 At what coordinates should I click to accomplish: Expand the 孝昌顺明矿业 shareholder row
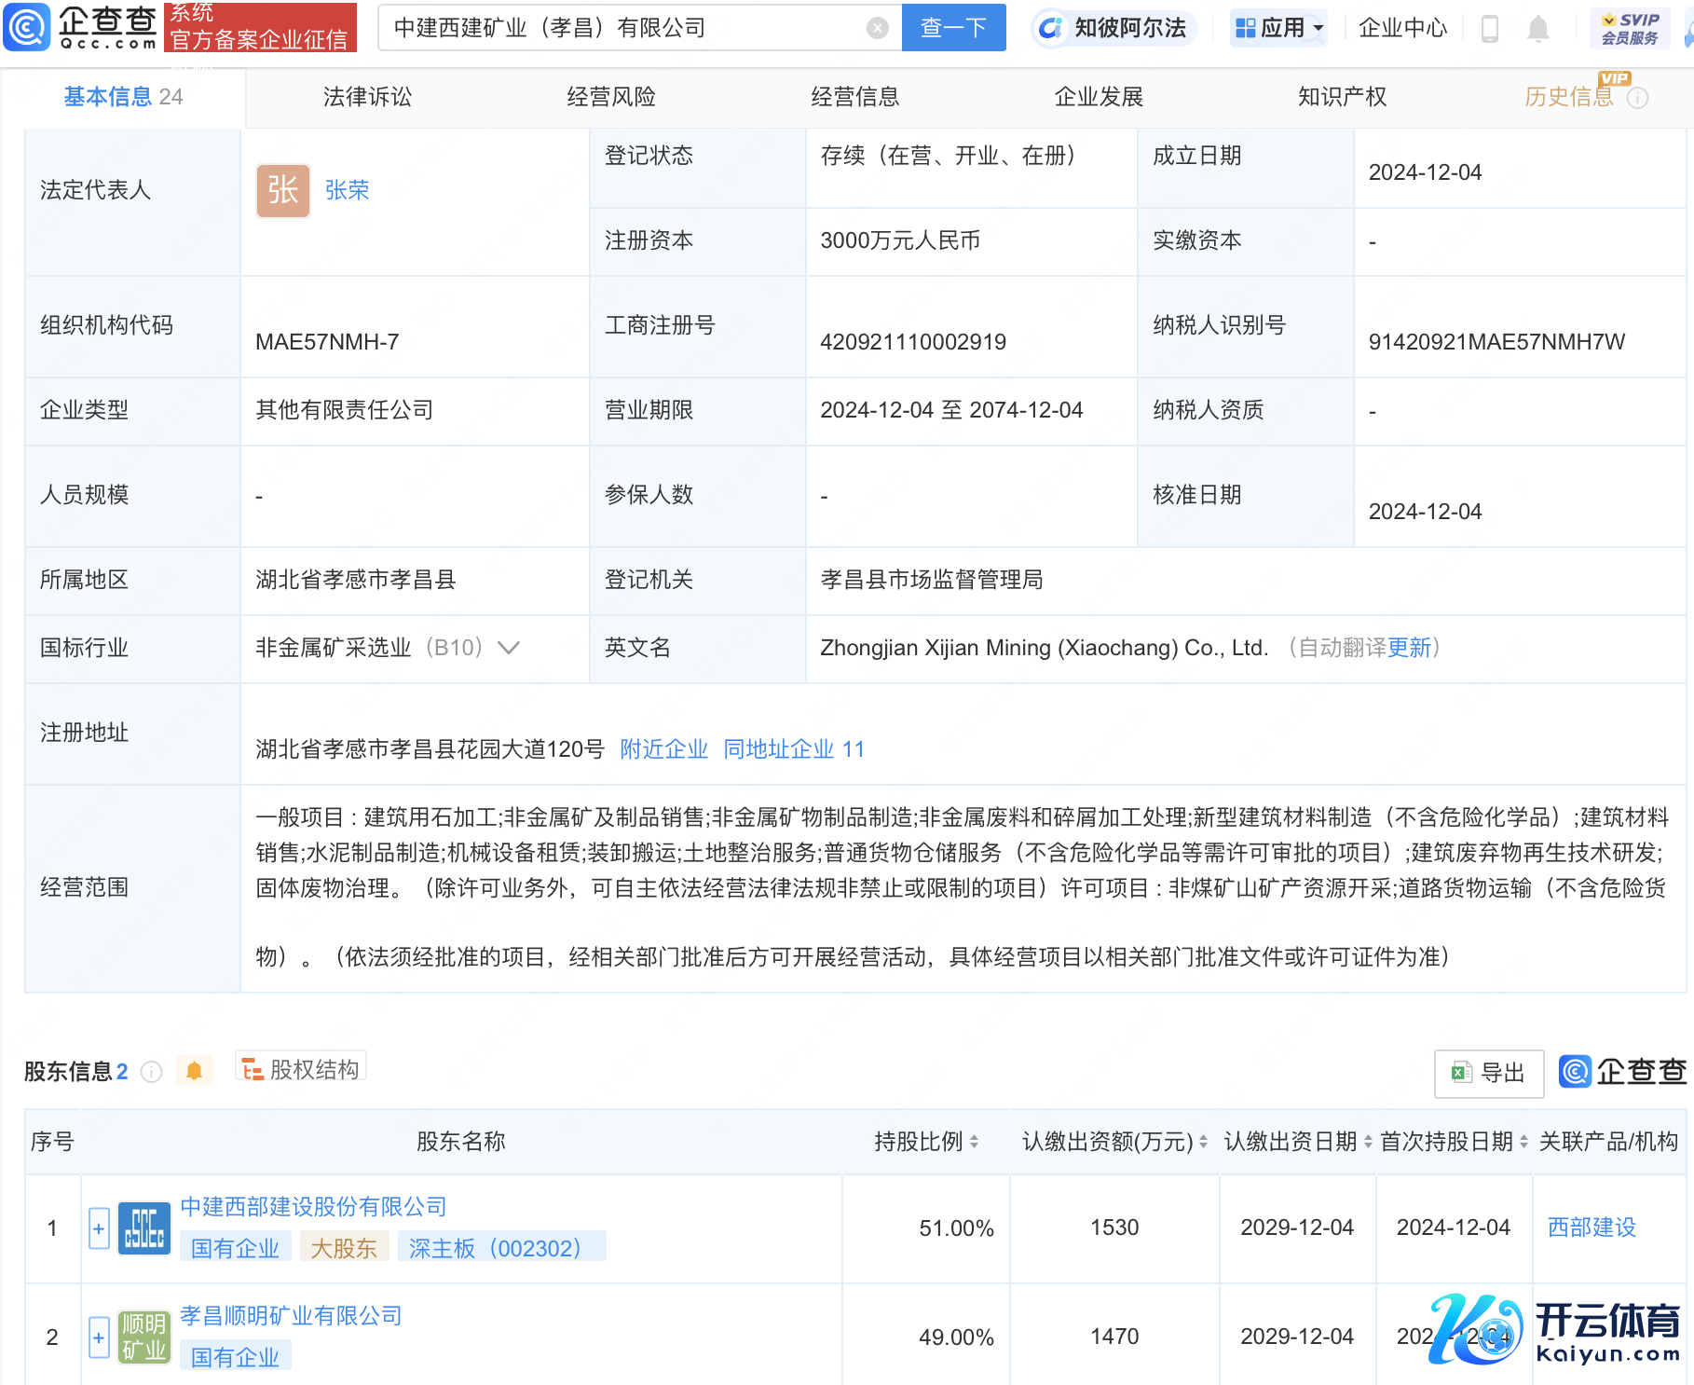(99, 1337)
